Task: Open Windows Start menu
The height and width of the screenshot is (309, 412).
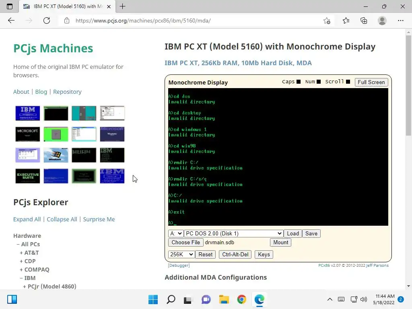Action: coord(153,299)
